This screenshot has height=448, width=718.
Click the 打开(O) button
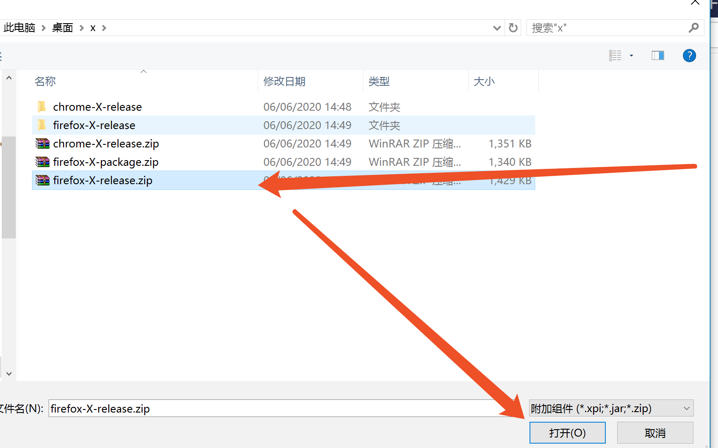(567, 433)
